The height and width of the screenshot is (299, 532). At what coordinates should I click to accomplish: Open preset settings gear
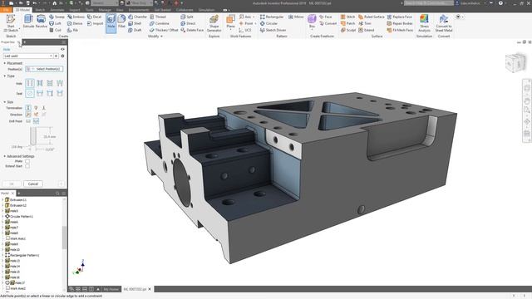tap(62, 56)
